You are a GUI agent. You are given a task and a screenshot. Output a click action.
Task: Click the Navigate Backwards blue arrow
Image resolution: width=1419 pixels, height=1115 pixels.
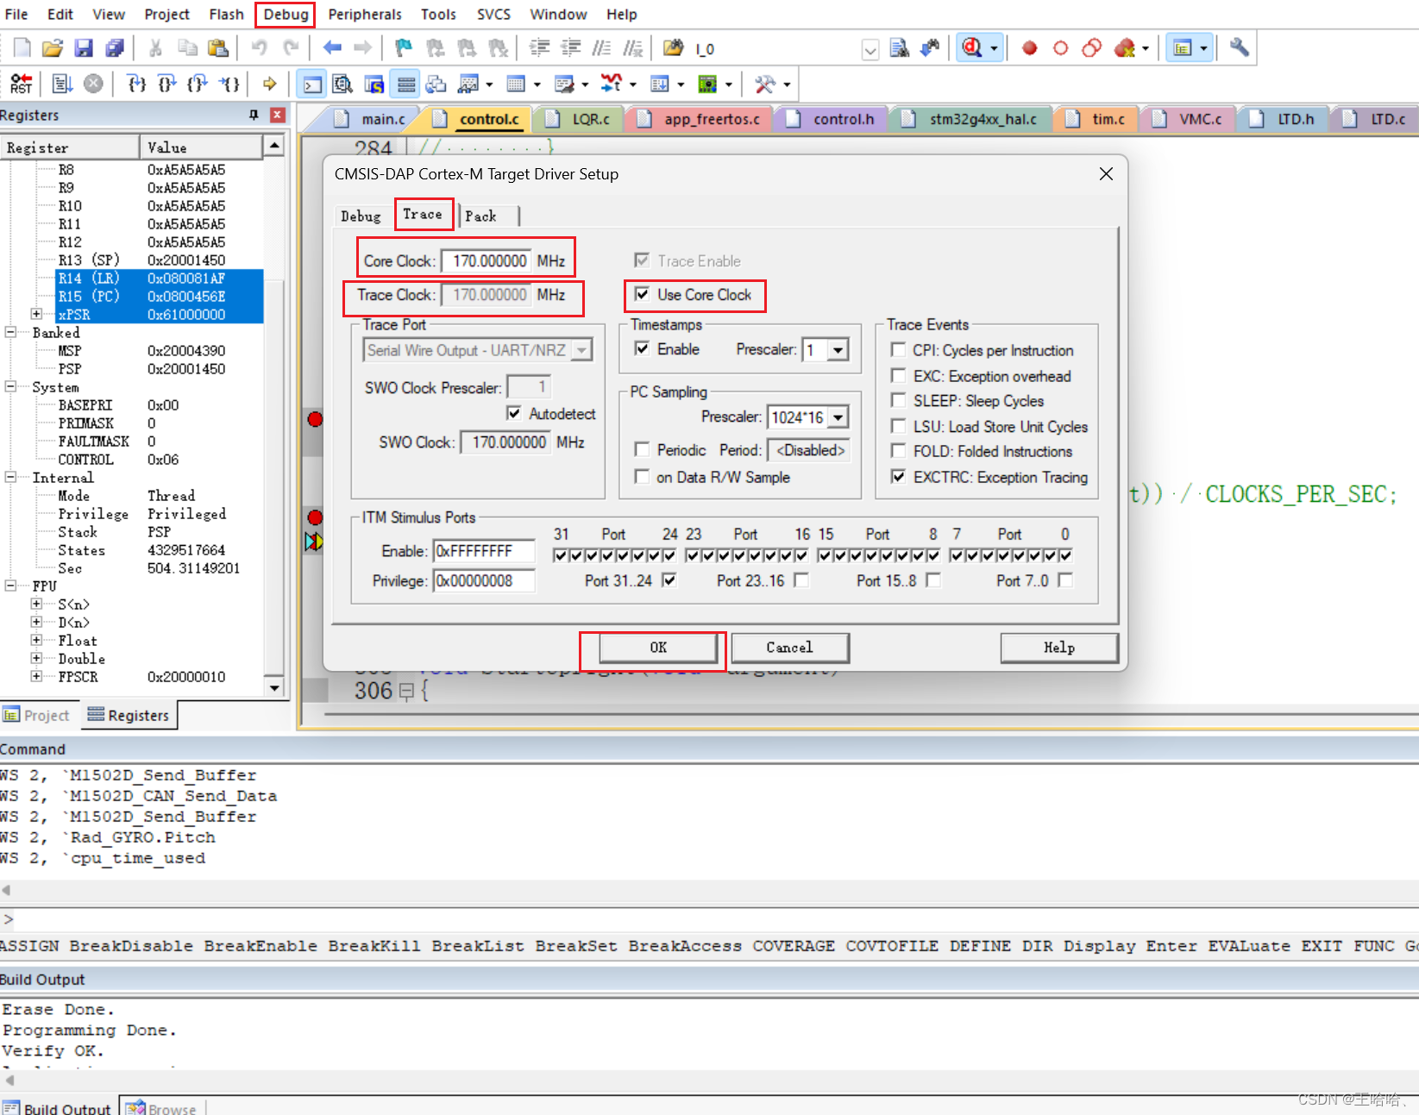332,48
